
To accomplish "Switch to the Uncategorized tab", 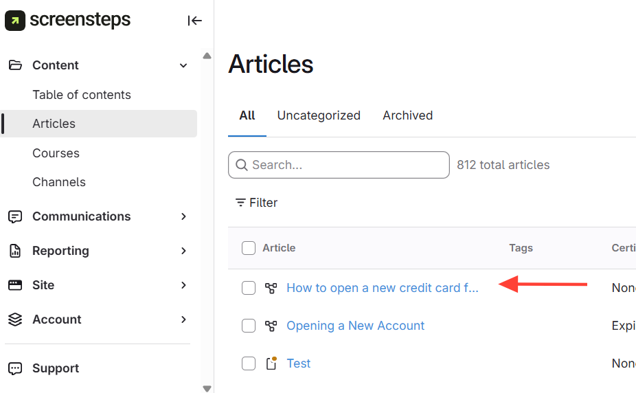I will (x=319, y=115).
